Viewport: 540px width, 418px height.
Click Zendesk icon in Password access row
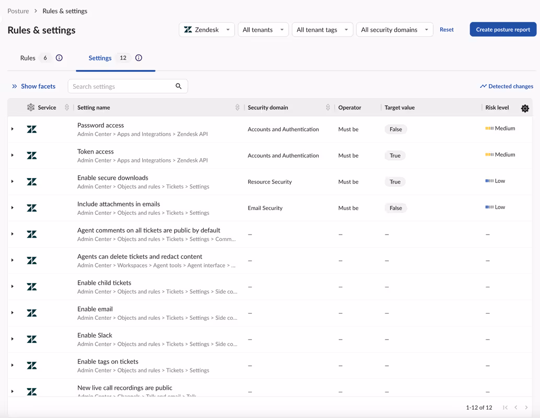click(32, 129)
